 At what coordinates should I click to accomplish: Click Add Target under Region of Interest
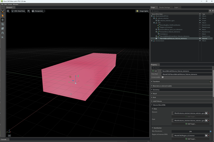(x=190, y=139)
